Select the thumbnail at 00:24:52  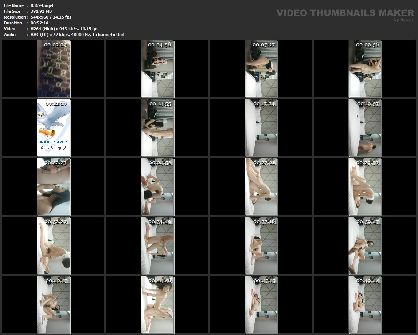coord(157,186)
